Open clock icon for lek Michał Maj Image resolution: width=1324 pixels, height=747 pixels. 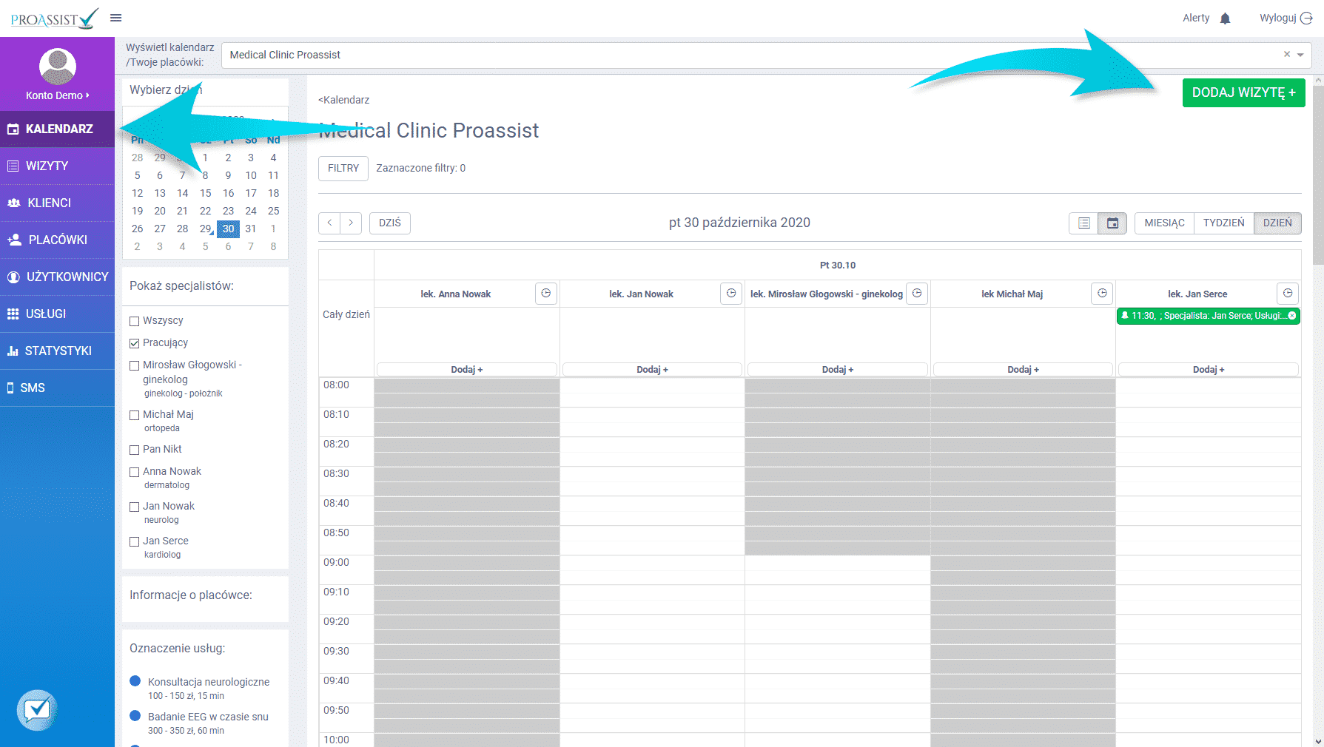pos(1102,294)
